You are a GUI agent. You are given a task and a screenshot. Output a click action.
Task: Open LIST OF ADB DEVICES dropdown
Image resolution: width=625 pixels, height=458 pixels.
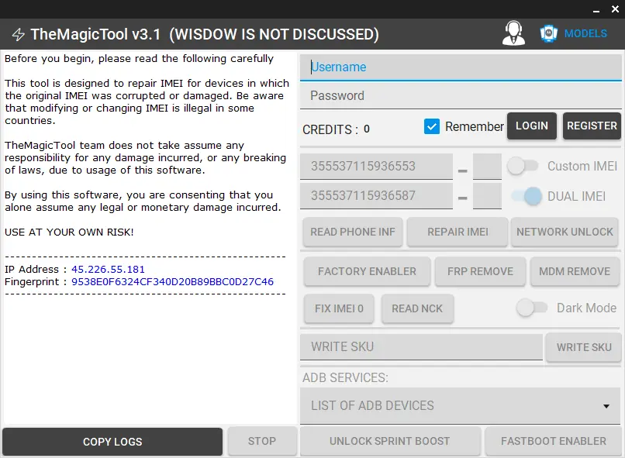click(461, 406)
